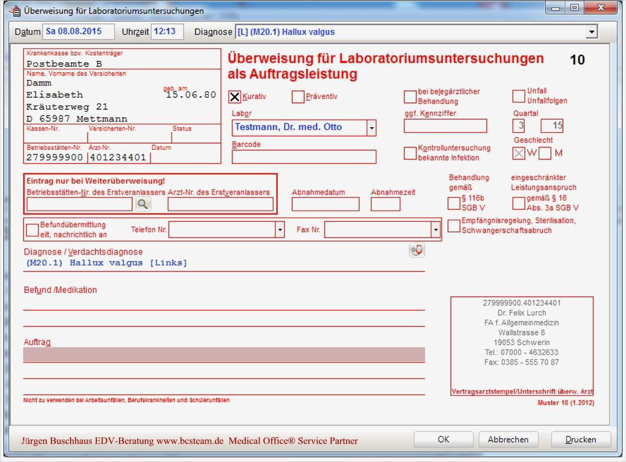Check Empfängnisregelung, Sterilisation checkbox
Image resolution: width=626 pixels, height=462 pixels.
pos(454,225)
